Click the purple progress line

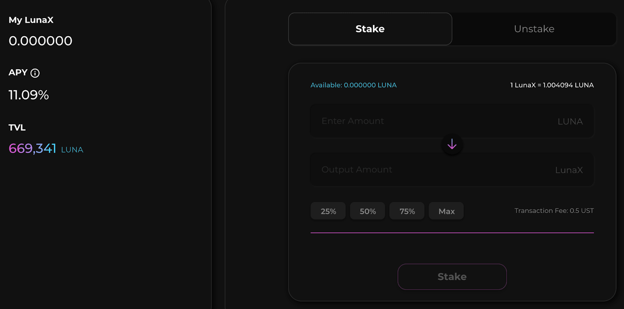[452, 233]
